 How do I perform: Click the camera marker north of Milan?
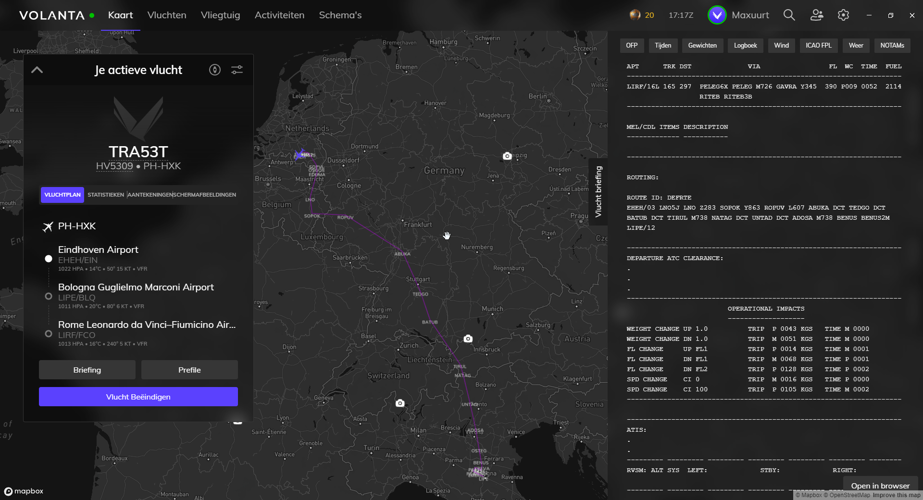[x=400, y=403]
